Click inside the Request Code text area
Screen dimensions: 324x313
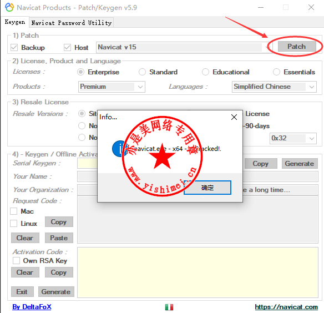(x=198, y=220)
